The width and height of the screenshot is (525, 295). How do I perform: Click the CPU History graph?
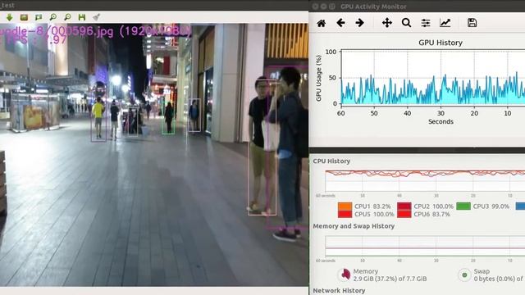[425, 181]
